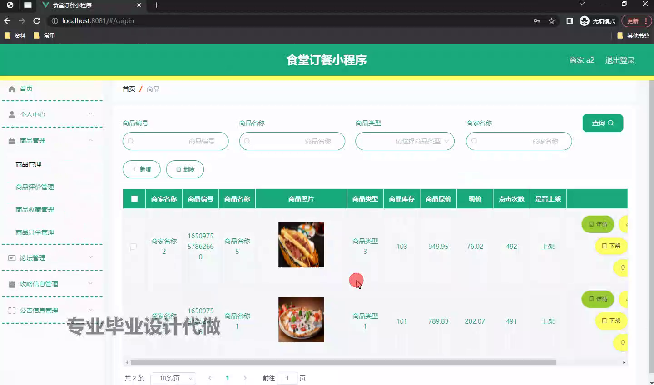This screenshot has height=385, width=654.
Task: Open 商品订单管理 submenu item
Action: (35, 232)
